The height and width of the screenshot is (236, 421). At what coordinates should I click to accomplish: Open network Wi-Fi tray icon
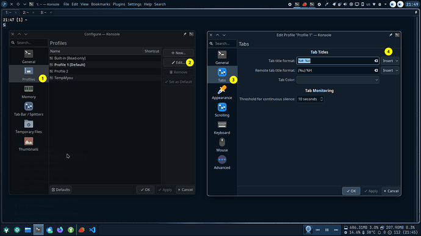[374, 4]
